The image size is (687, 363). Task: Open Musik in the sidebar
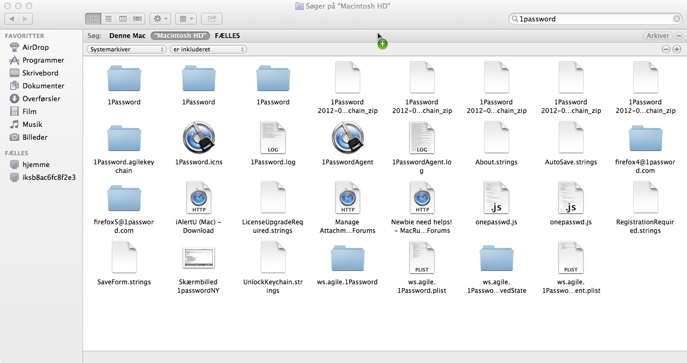click(32, 124)
